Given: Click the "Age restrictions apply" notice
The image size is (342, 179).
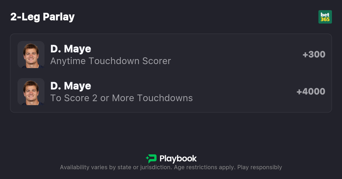Looking at the screenshot, I should (x=204, y=167).
